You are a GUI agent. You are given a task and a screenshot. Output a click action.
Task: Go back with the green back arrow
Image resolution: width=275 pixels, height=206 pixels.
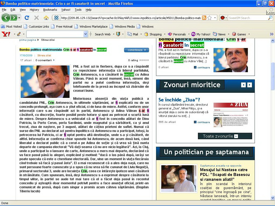coord(6,18)
